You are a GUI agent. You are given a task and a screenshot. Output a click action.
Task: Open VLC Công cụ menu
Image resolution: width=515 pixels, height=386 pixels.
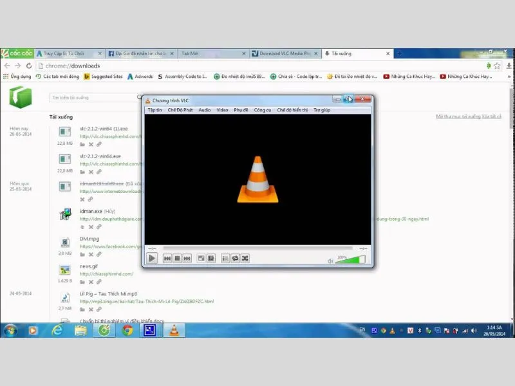(x=263, y=110)
